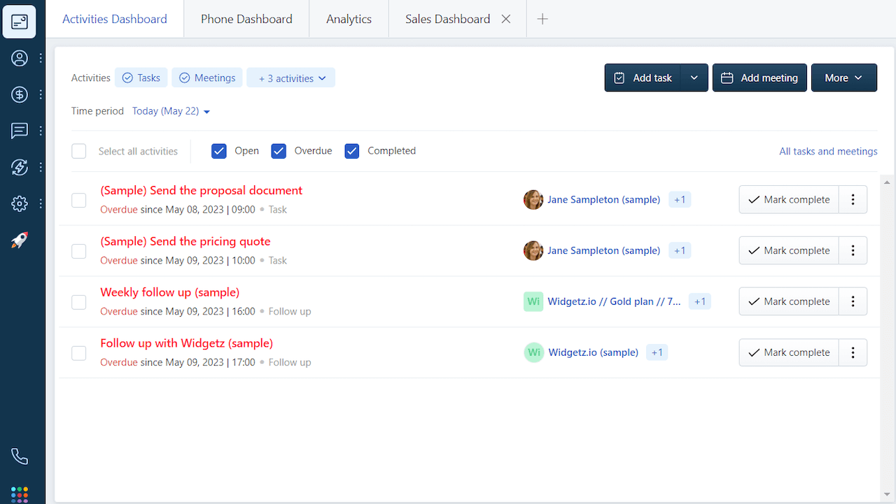
Task: Open the Freshworks app switcher icon
Action: [x=19, y=494]
